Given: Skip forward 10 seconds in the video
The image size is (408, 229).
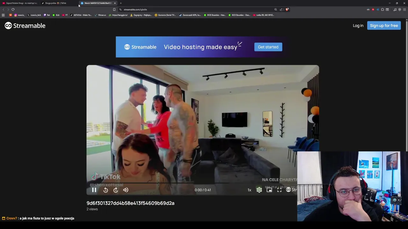Looking at the screenshot, I should tap(116, 190).
